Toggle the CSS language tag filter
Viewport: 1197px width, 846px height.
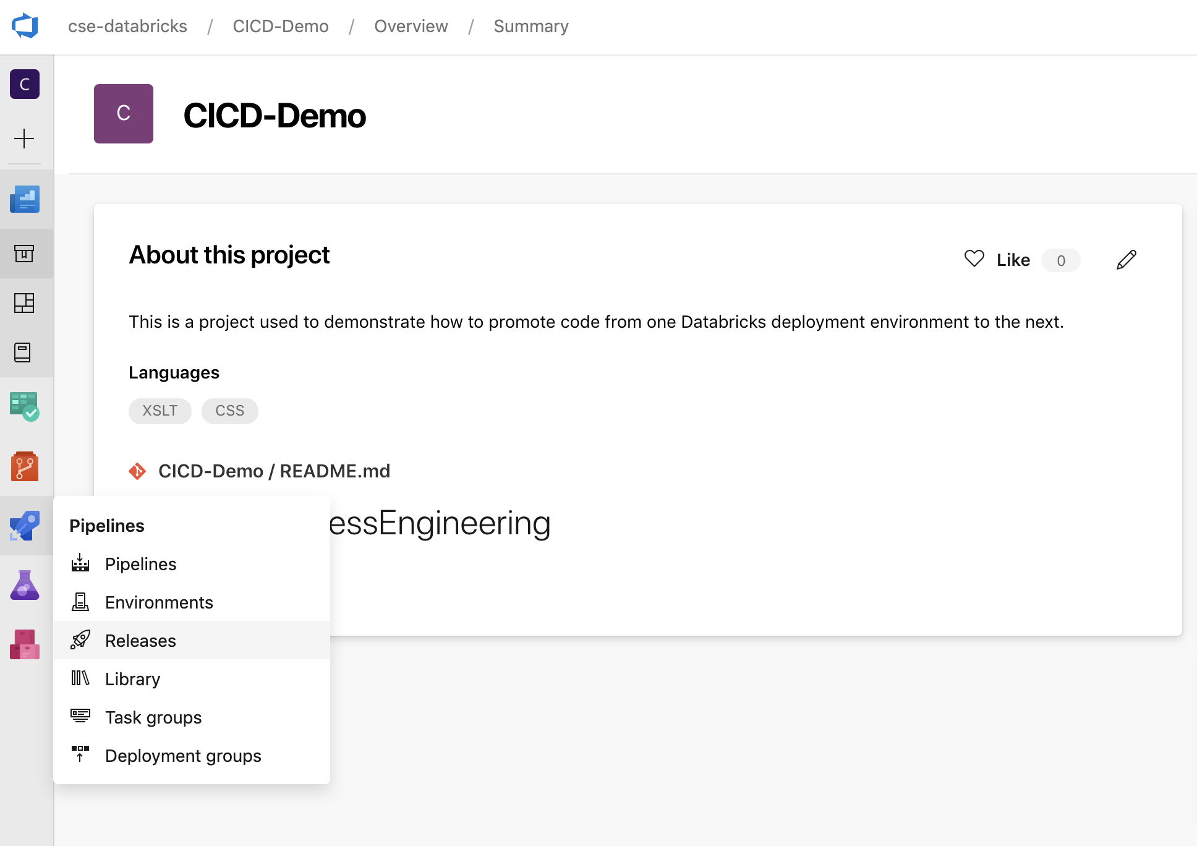click(229, 410)
